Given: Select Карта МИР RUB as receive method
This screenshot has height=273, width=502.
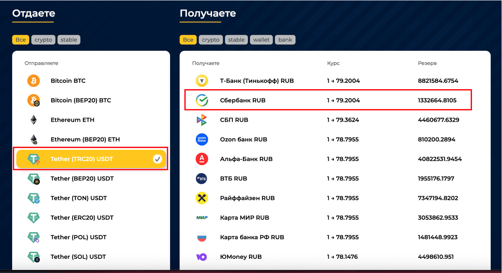Looking at the screenshot, I should click(245, 218).
